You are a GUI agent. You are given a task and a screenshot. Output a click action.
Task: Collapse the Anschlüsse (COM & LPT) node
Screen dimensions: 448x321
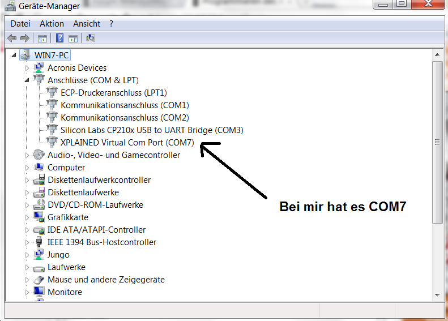[x=27, y=80]
